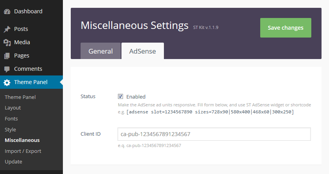Screen dimensions: 329x174
Task: Toggle the AdSense Enabled checkbox
Action: point(121,97)
